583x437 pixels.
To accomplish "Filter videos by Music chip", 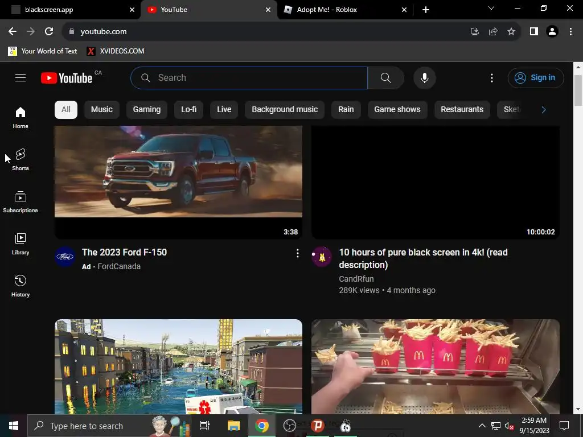I will 102,110.
